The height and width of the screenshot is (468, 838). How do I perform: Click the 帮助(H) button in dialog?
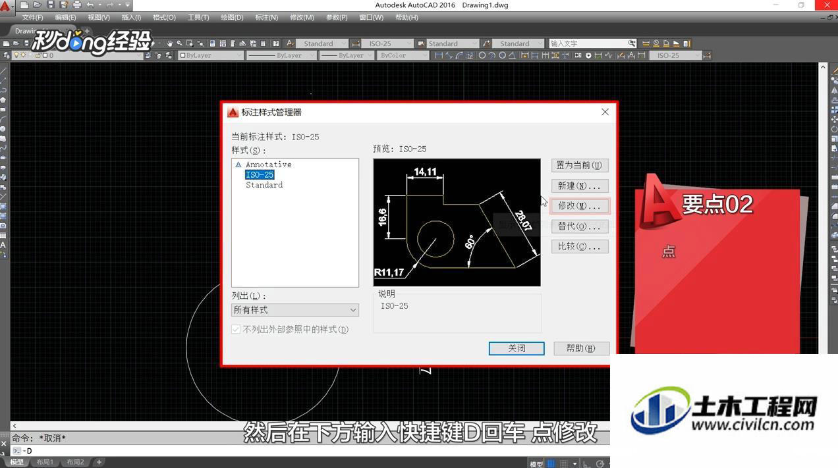[x=580, y=348]
